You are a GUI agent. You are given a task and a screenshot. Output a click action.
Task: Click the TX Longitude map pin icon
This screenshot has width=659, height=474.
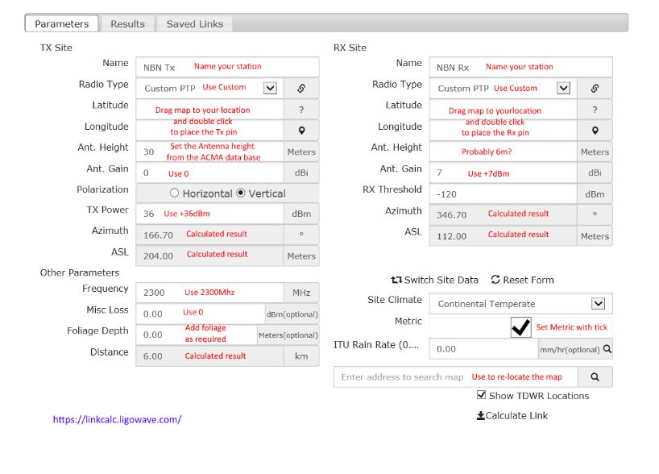point(301,131)
